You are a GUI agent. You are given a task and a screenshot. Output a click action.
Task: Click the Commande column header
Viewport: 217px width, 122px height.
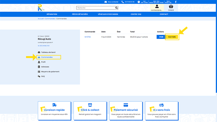point(90,32)
